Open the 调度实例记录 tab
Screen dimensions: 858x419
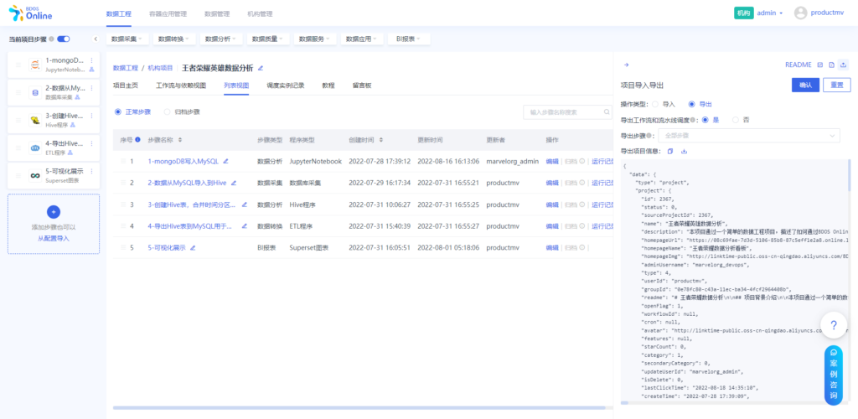coord(286,85)
